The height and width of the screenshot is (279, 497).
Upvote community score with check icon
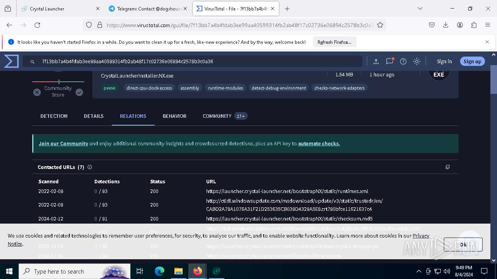(x=79, y=92)
